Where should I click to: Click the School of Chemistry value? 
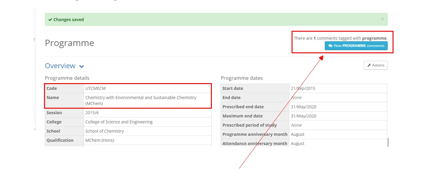(104, 131)
